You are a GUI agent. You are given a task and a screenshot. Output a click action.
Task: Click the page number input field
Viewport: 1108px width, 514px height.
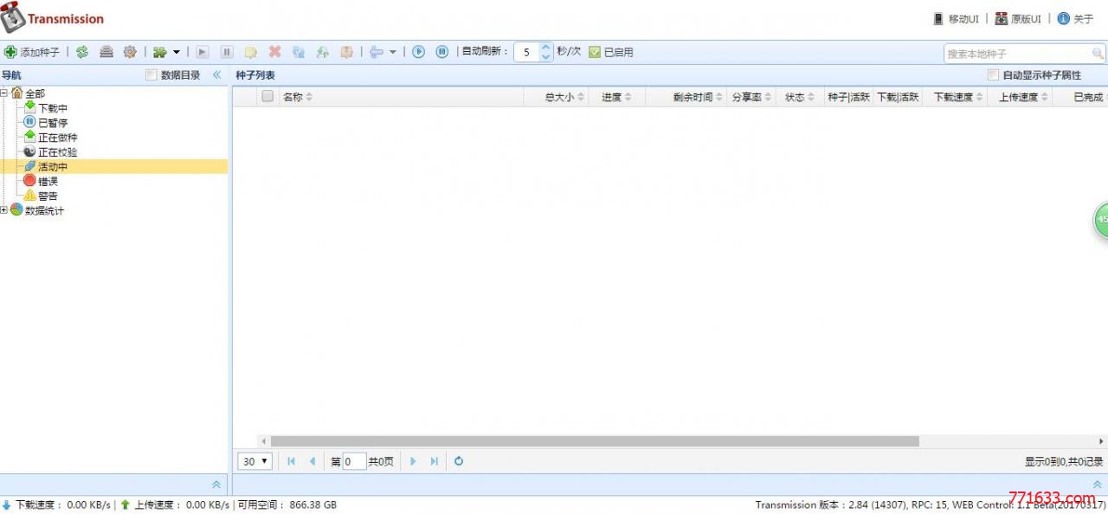(x=354, y=461)
